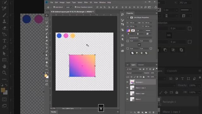Open the stroke width dropdown
The image size is (202, 114).
click(140, 30)
